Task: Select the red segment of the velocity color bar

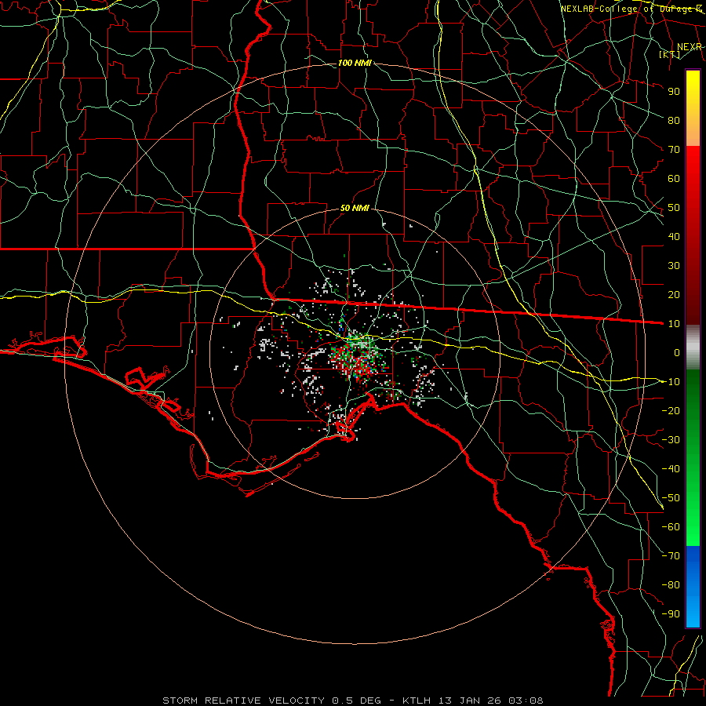Action: [x=693, y=235]
